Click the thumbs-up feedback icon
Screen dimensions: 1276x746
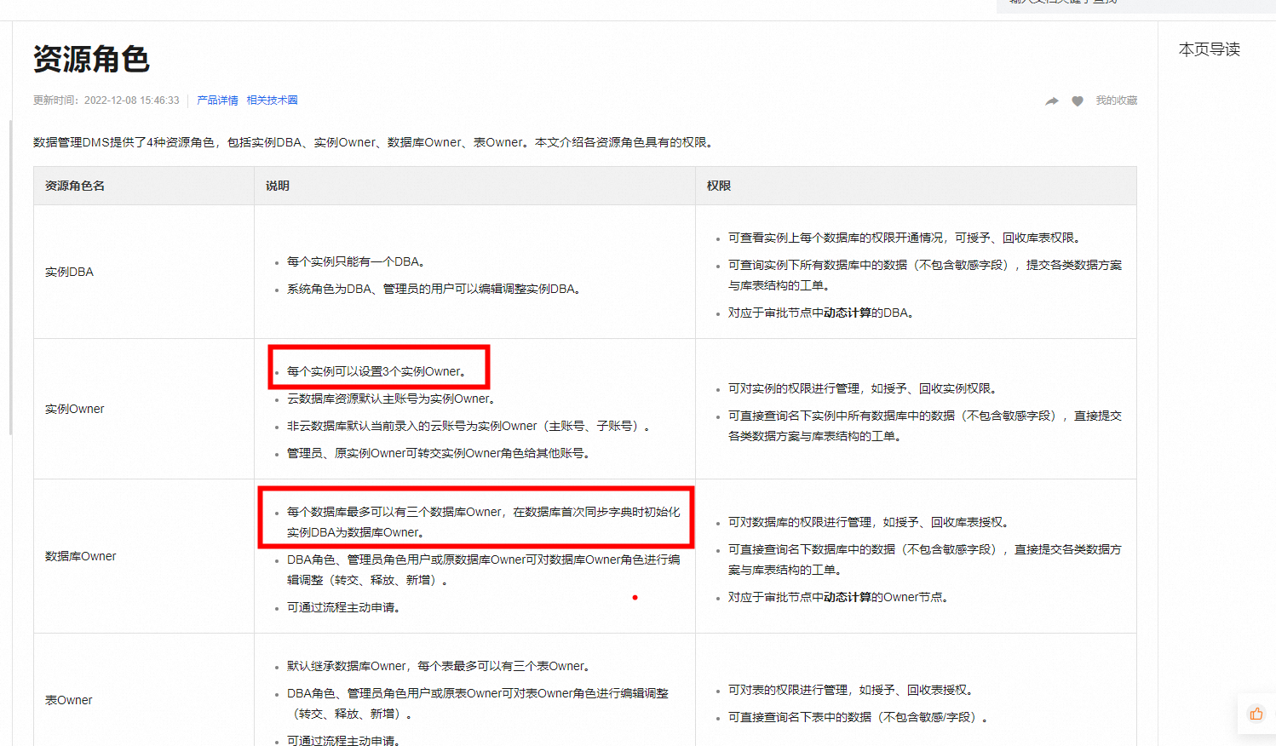pyautogui.click(x=1256, y=714)
